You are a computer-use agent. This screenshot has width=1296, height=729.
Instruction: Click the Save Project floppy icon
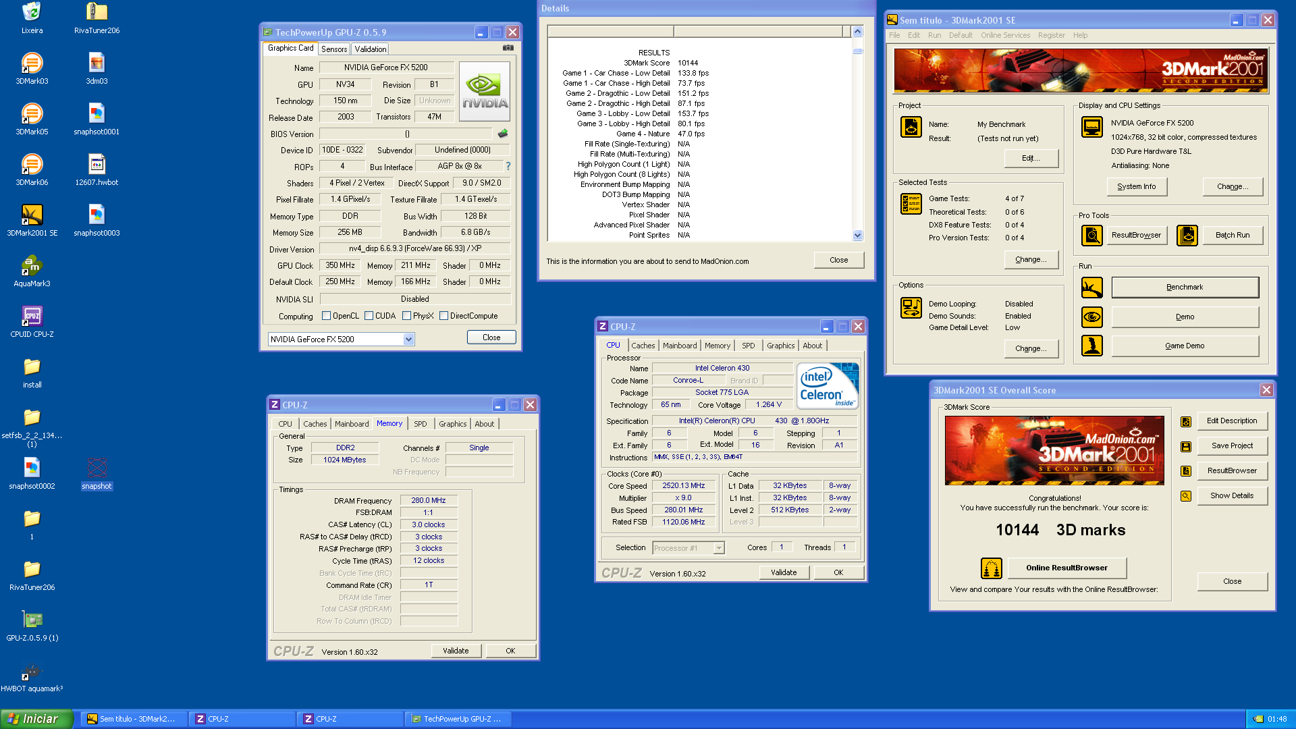point(1186,447)
